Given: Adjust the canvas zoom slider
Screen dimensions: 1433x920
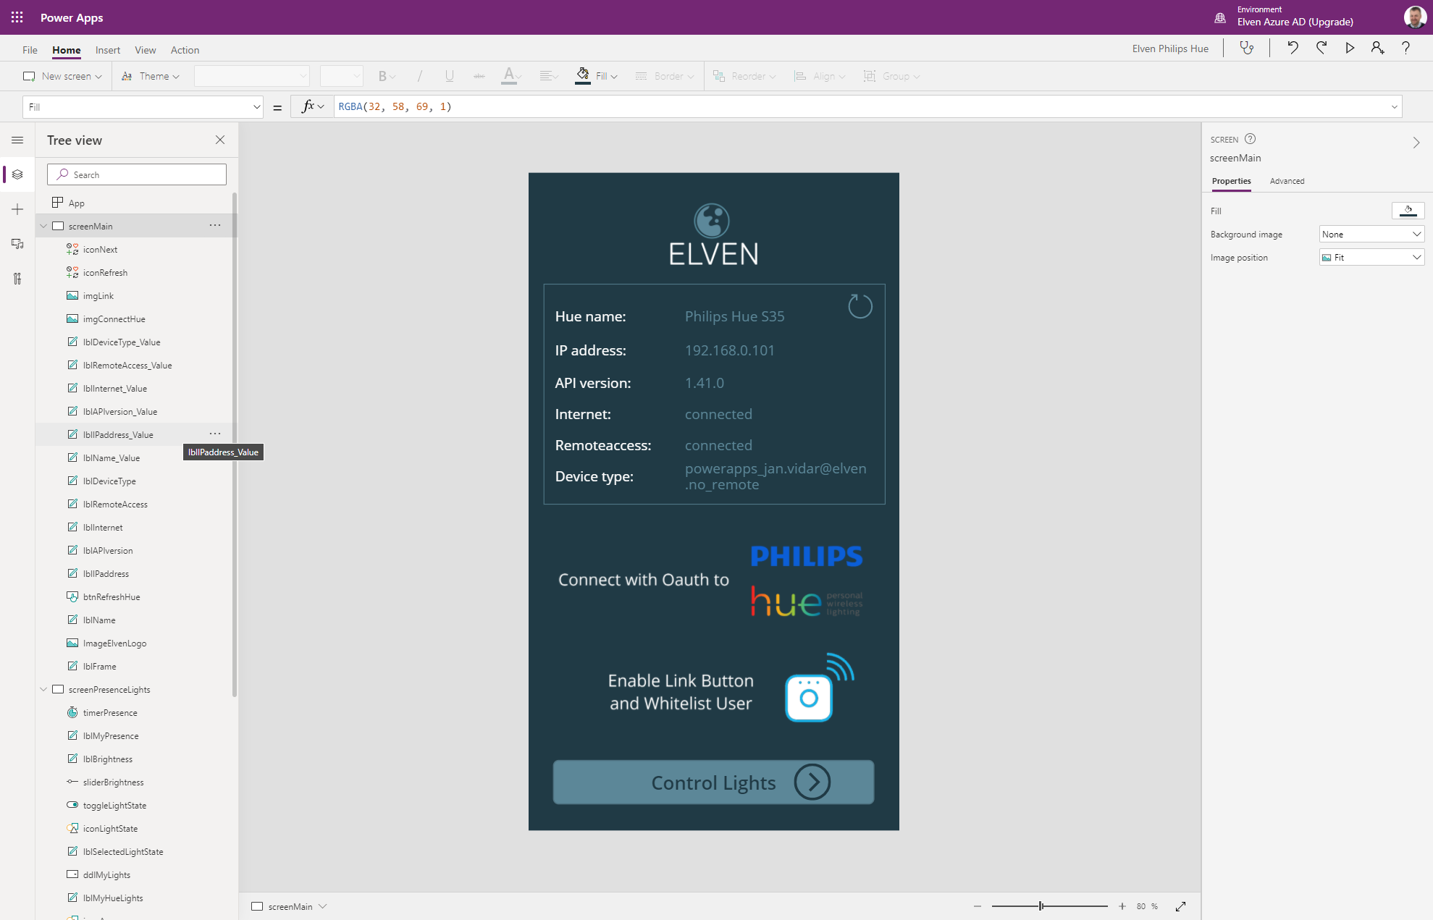Looking at the screenshot, I should point(1041,906).
